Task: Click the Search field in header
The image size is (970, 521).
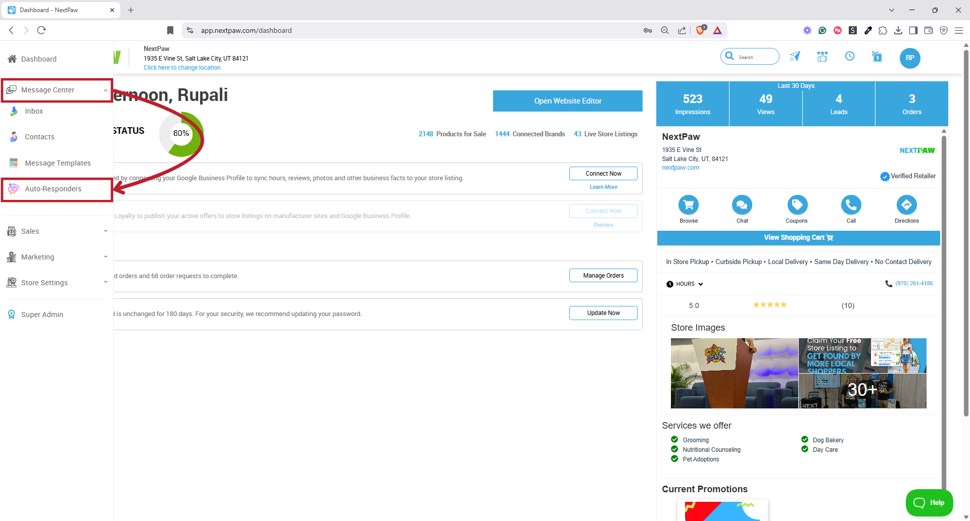Action: [x=750, y=57]
